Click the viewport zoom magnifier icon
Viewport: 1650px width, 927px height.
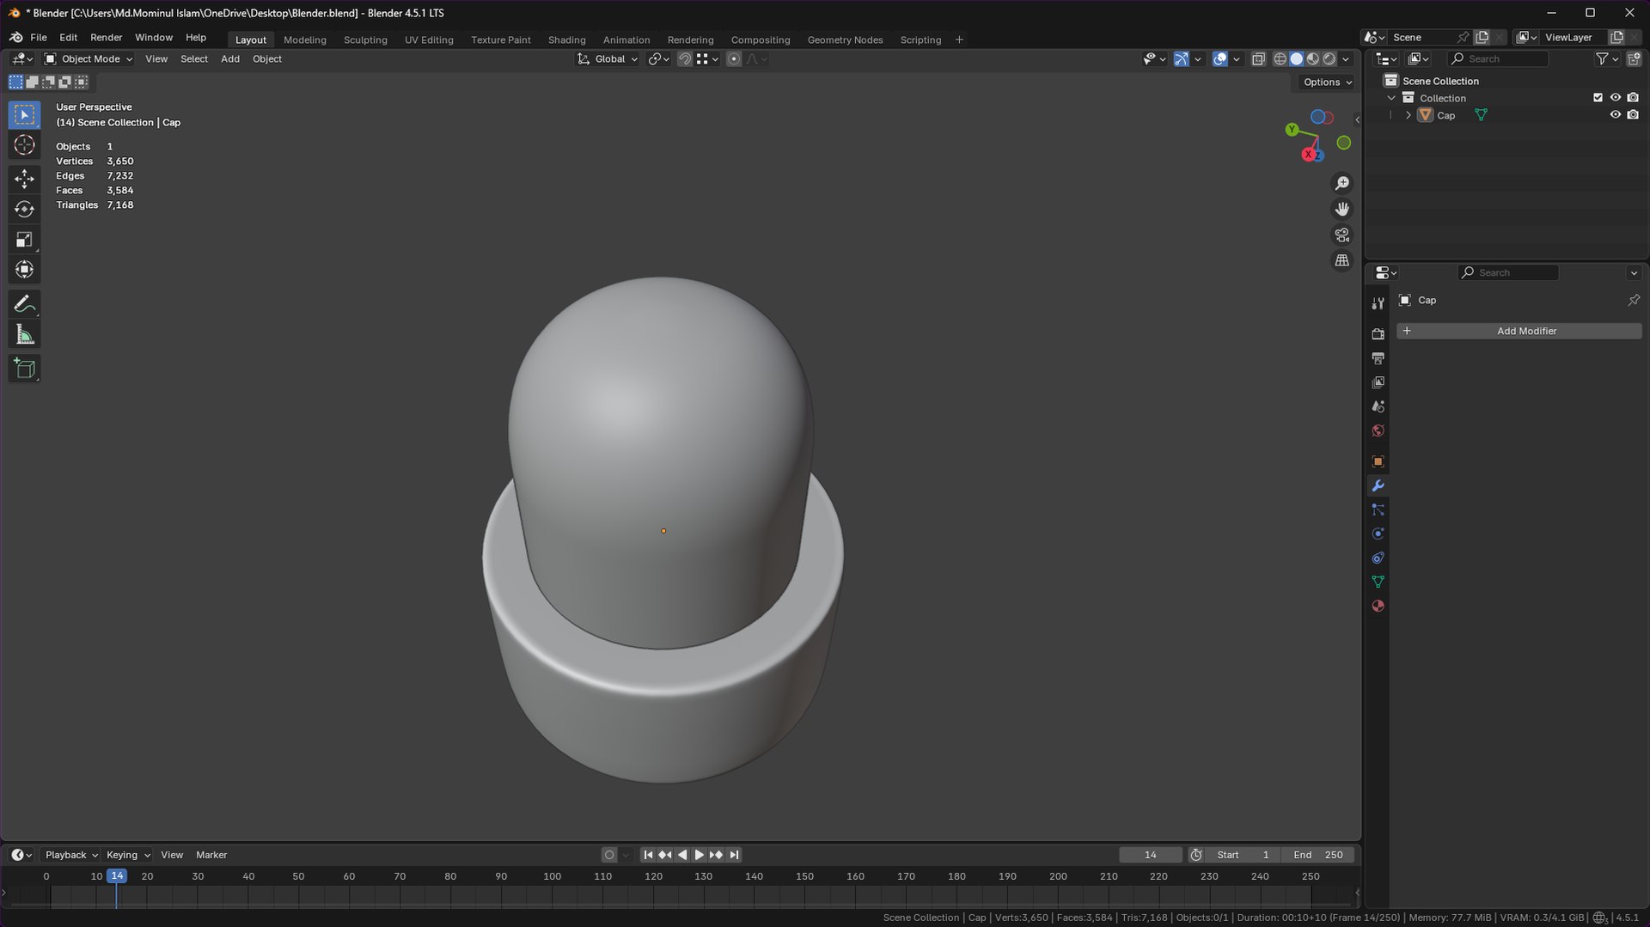click(x=1341, y=183)
